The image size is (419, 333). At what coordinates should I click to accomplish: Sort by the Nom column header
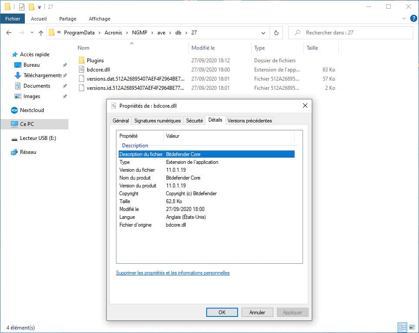[x=83, y=48]
